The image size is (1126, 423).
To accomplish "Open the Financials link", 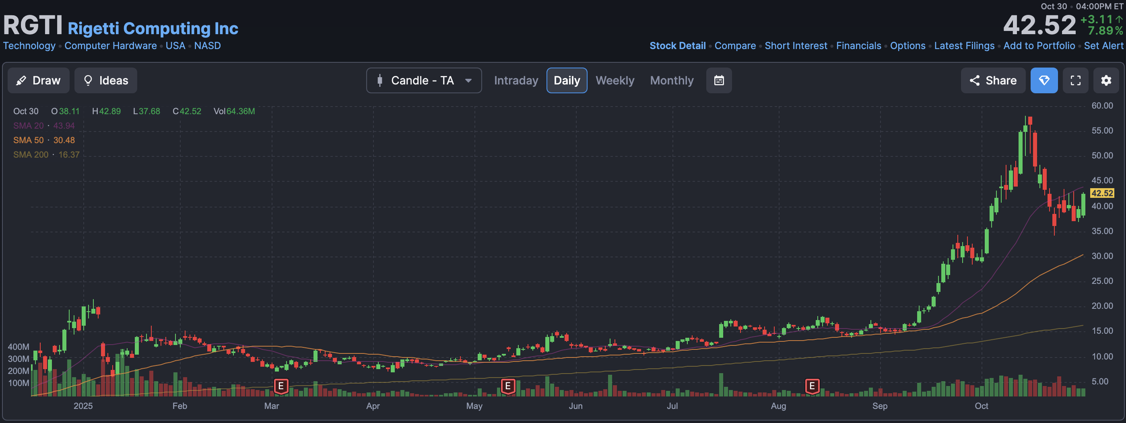I will 858,45.
